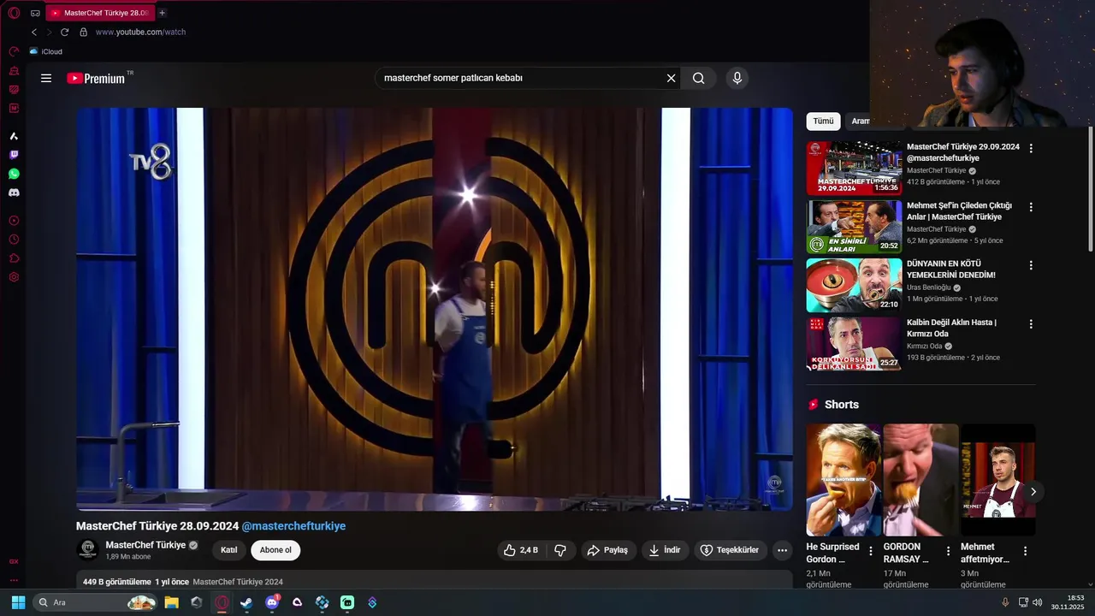Like the video with thumbs up
This screenshot has width=1095, height=616.
pos(521,550)
